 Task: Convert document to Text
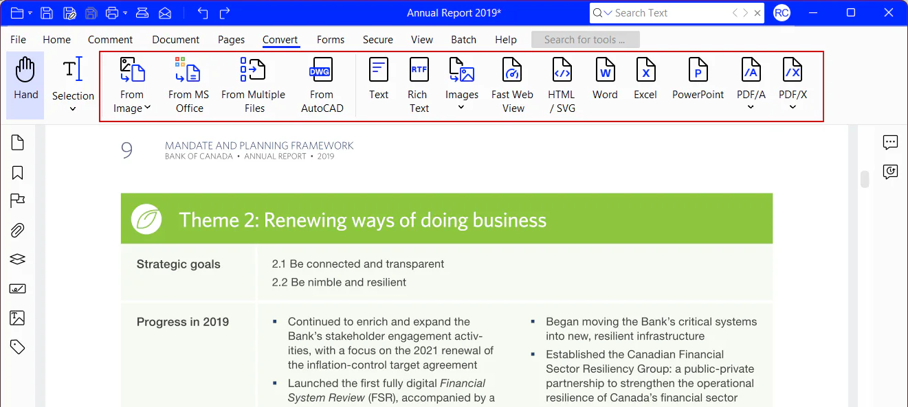pyautogui.click(x=379, y=79)
